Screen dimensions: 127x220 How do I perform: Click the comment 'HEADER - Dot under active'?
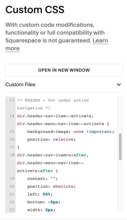pyautogui.click(x=53, y=100)
